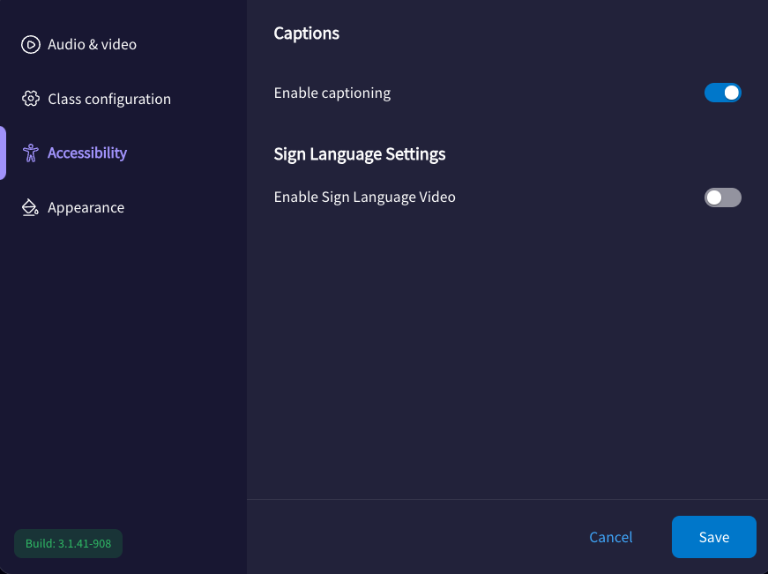Click the divider line above the footer buttons

[x=507, y=499]
